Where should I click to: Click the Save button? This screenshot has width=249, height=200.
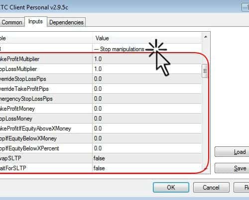232,168
